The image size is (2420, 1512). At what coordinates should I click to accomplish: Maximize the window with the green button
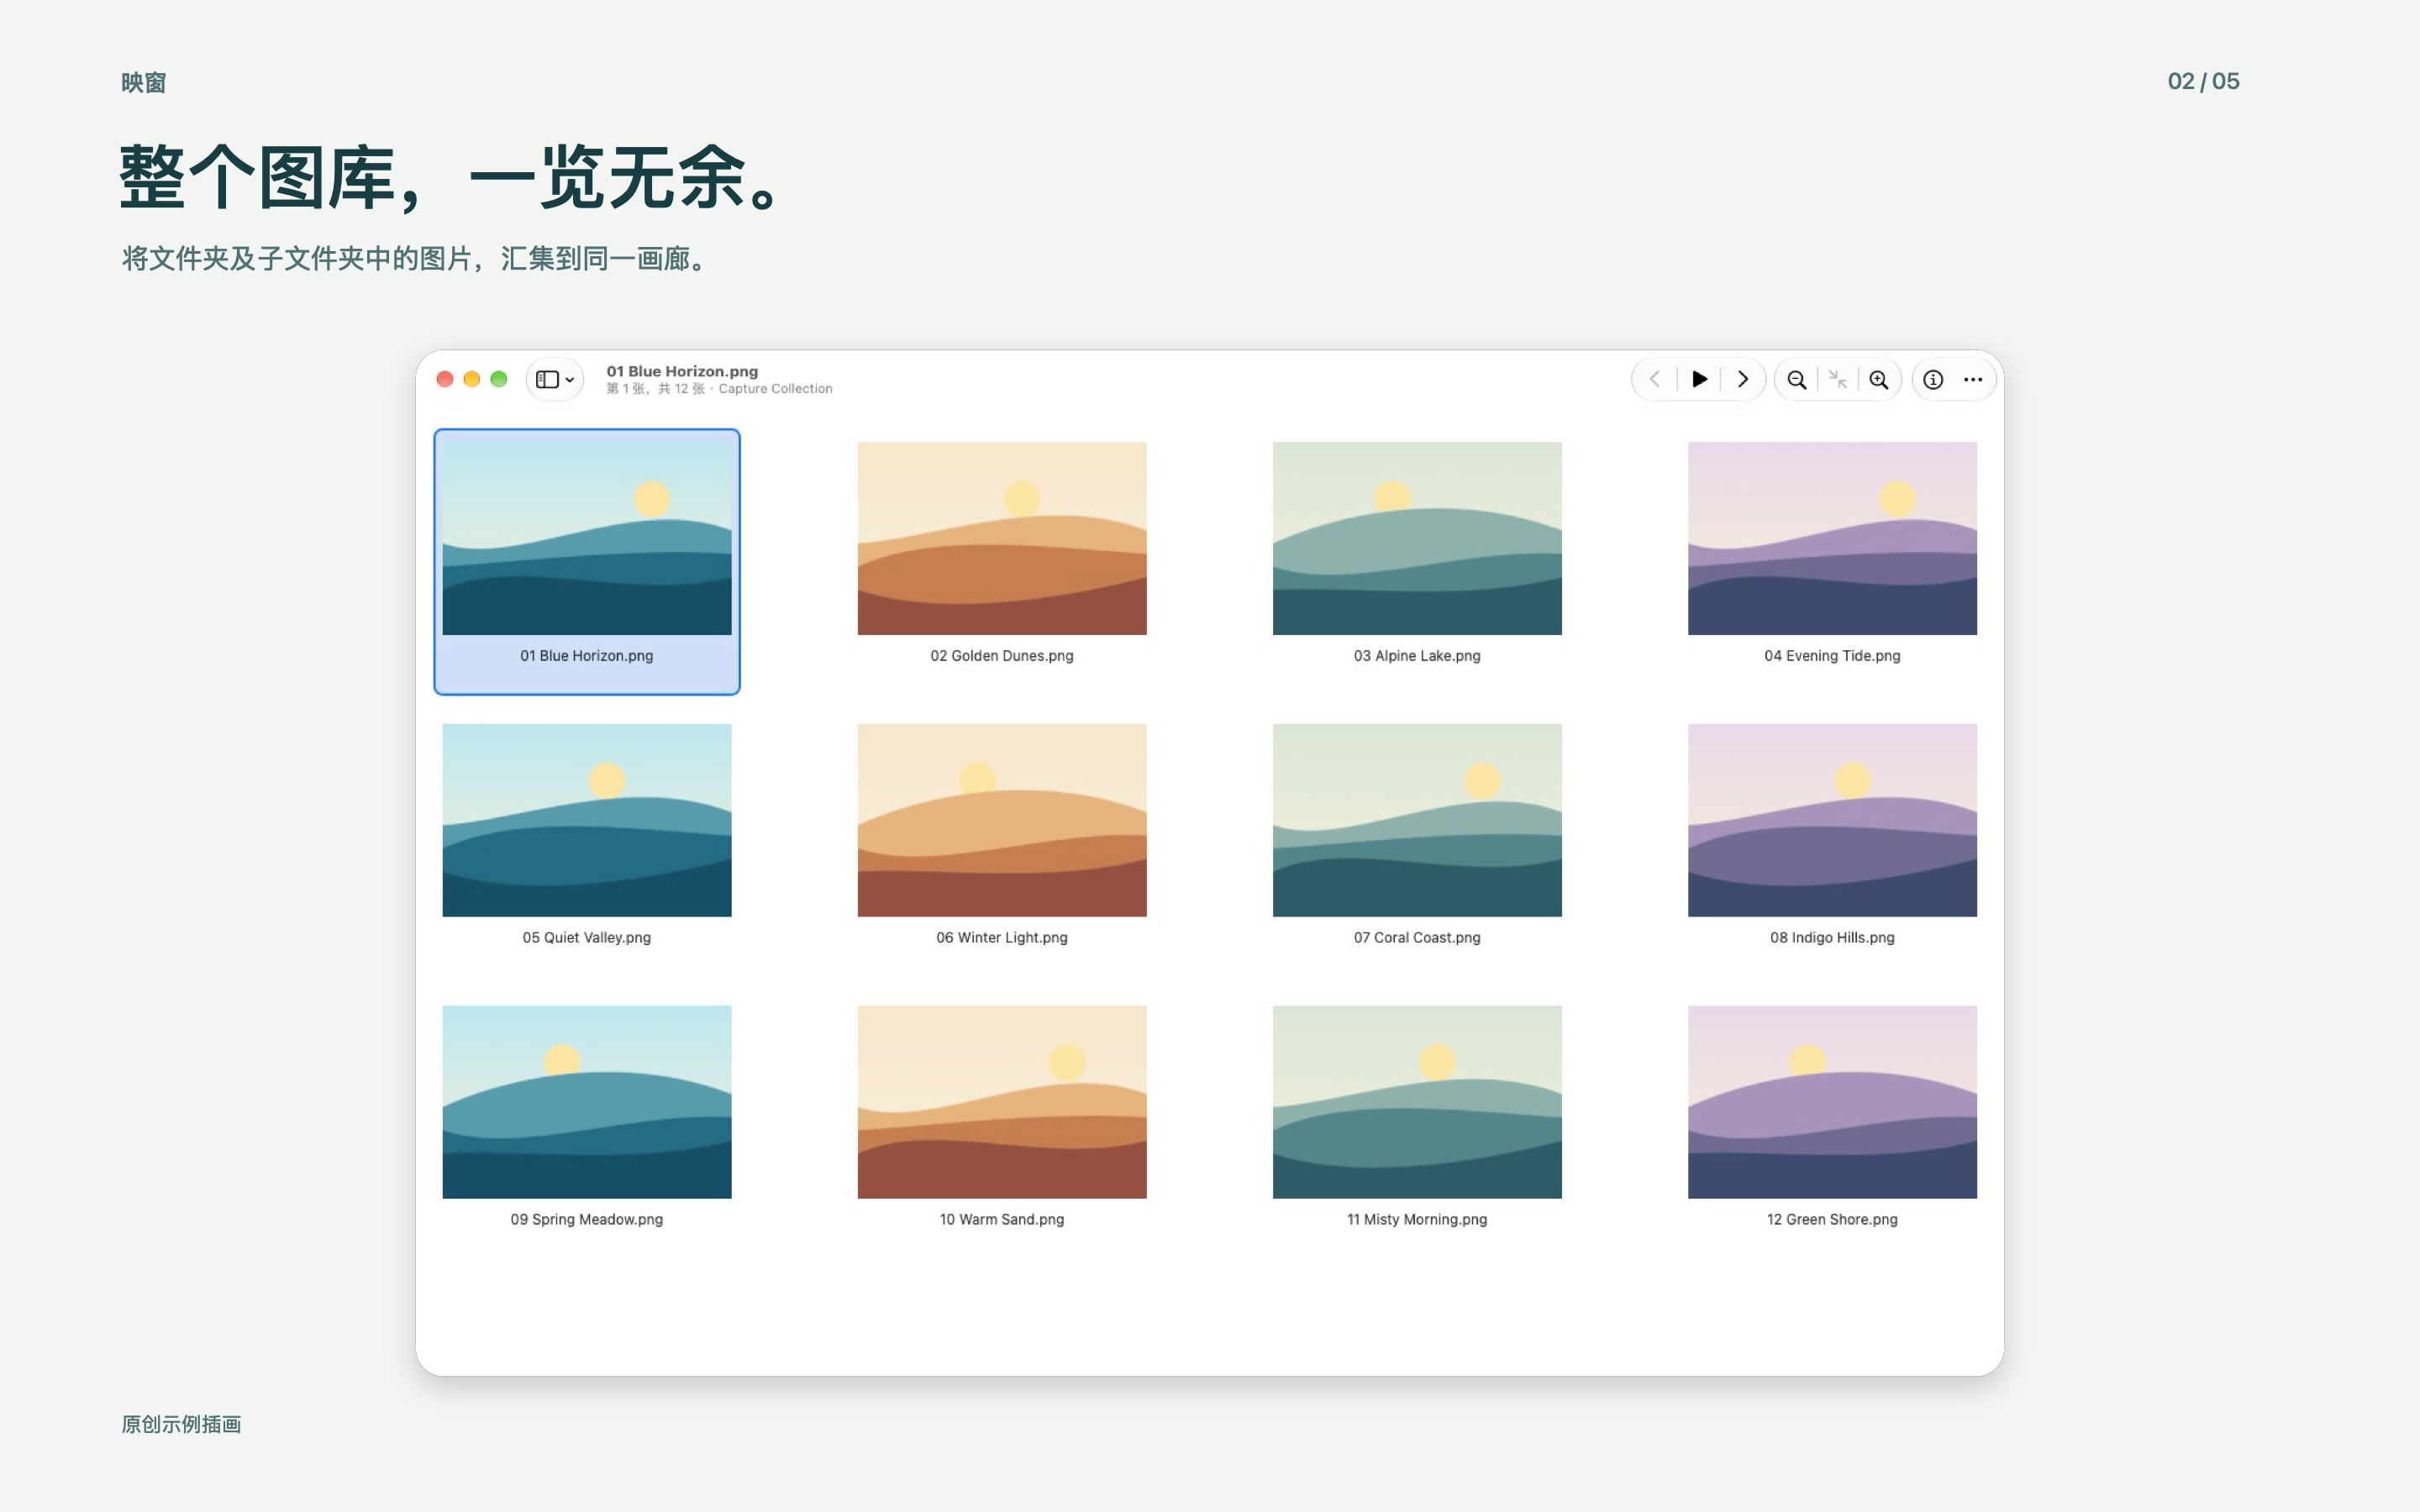(x=499, y=379)
